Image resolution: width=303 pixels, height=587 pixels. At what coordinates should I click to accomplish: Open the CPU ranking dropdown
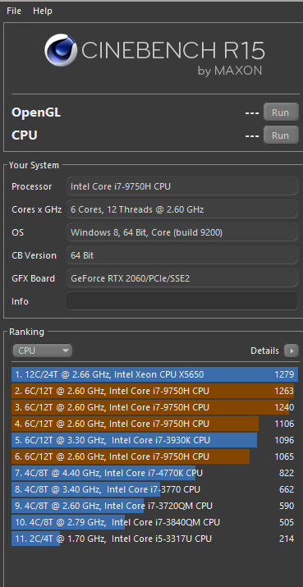point(43,351)
